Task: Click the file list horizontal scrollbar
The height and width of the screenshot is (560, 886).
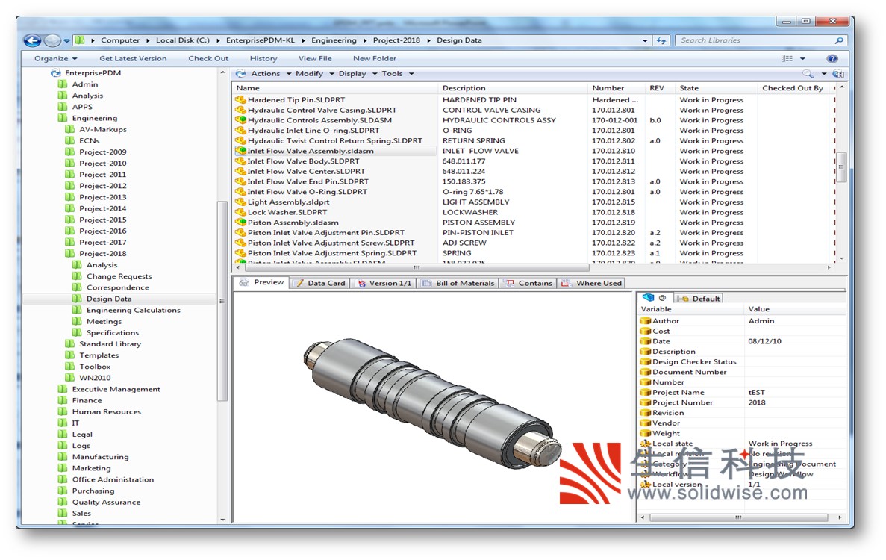Action: pos(416,268)
